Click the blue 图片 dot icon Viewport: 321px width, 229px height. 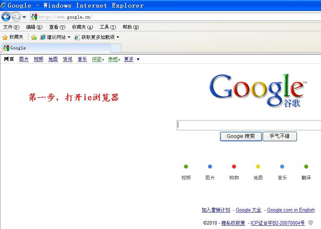tap(210, 167)
